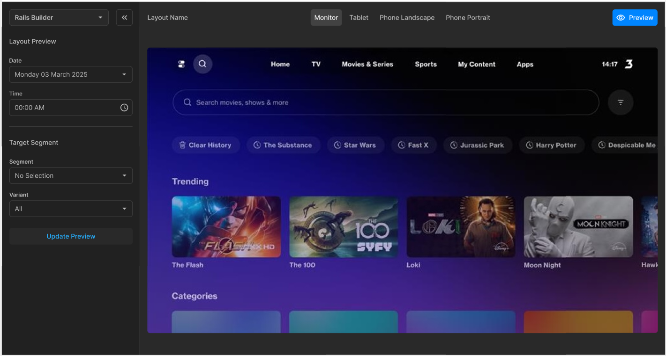
Task: Click the 'The Flash' title caption
Action: (x=187, y=265)
